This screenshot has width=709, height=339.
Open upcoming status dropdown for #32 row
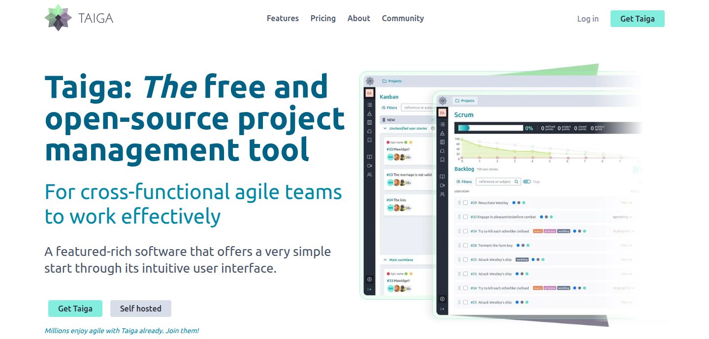tap(622, 217)
